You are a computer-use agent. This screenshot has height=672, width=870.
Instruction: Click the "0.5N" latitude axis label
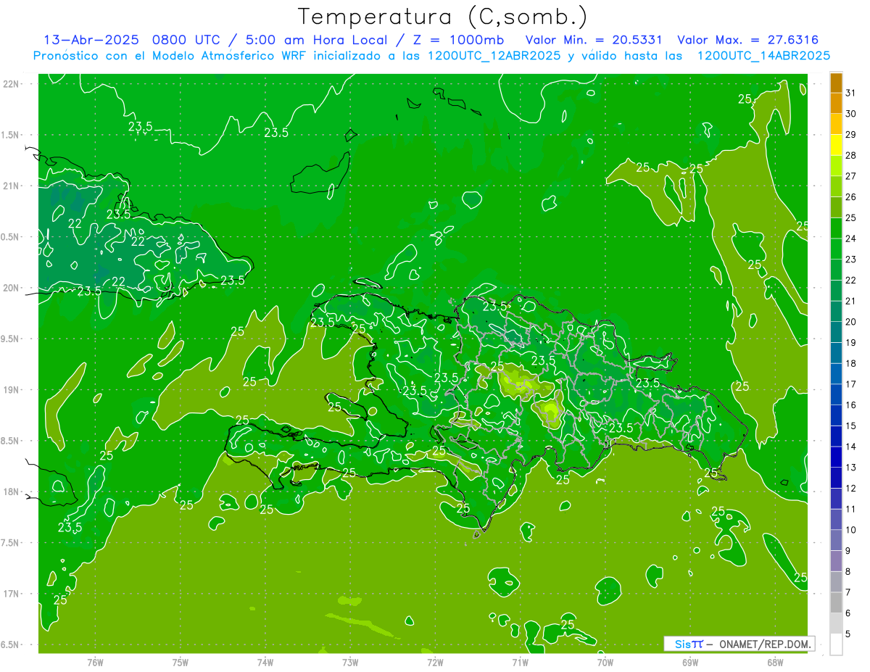(12, 237)
